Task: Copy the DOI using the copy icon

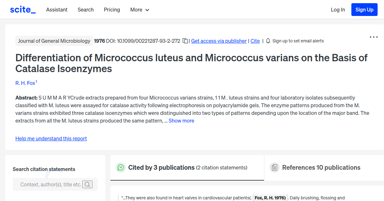Action: pos(185,41)
